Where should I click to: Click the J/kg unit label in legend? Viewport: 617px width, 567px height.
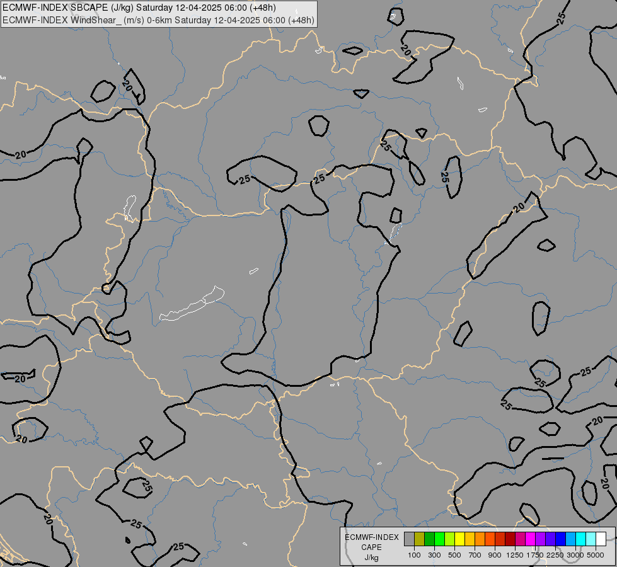(371, 558)
